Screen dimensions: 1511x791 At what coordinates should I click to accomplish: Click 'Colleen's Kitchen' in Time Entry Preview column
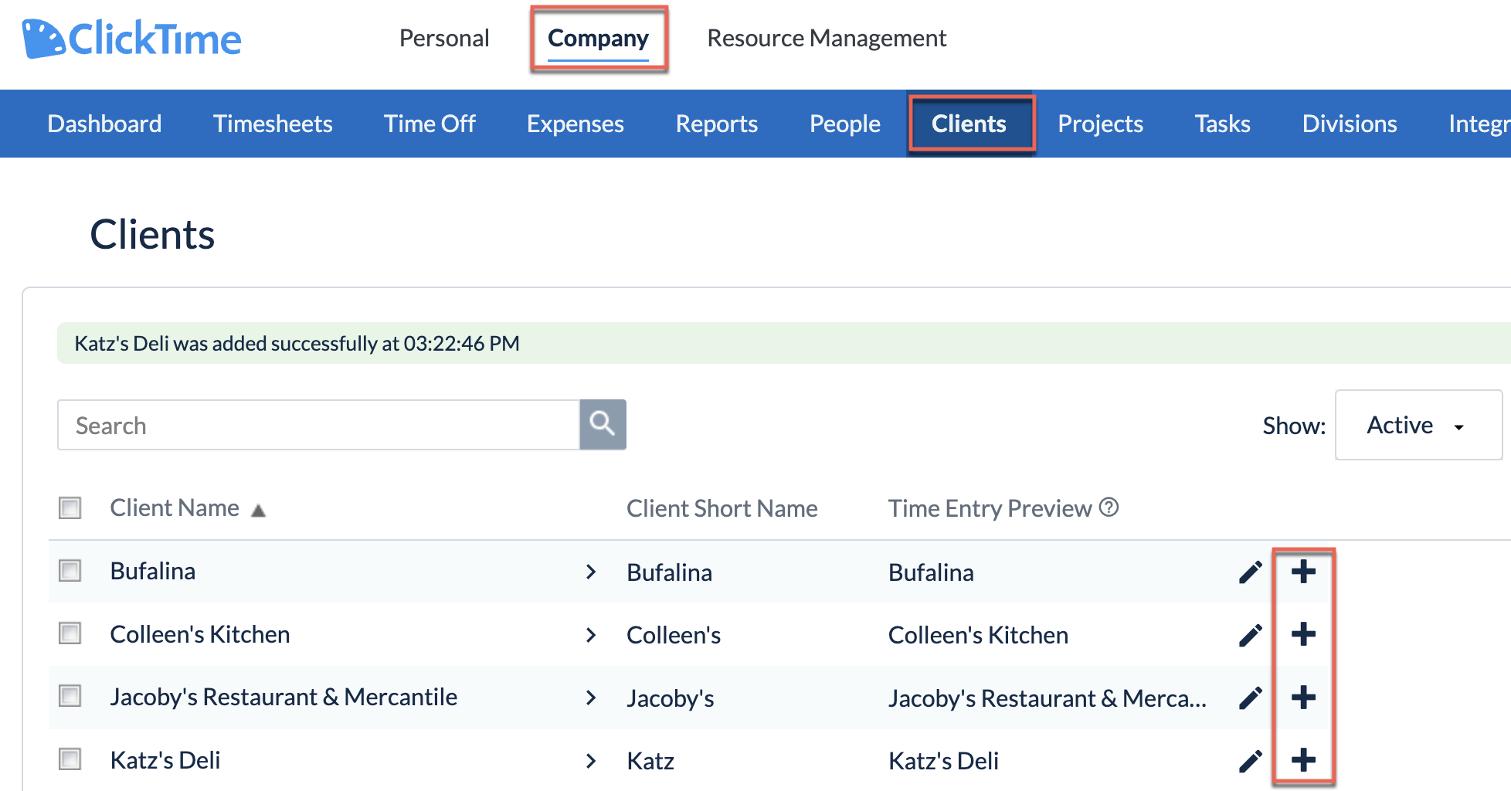pyautogui.click(x=978, y=635)
